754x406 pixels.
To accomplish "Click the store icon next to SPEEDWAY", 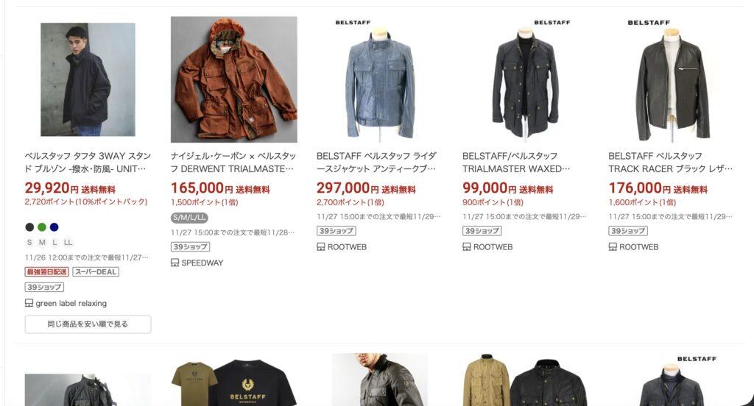I will click(175, 263).
